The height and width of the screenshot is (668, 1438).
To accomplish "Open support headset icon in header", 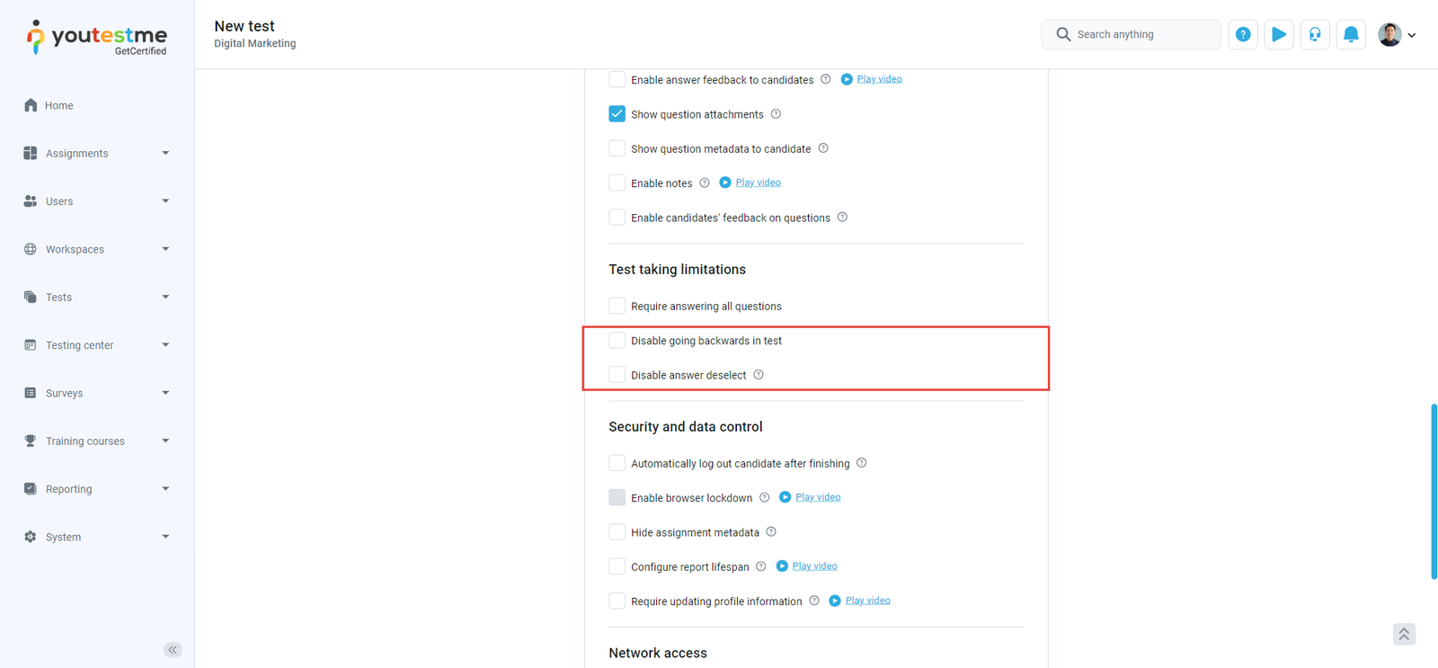I will pos(1315,34).
